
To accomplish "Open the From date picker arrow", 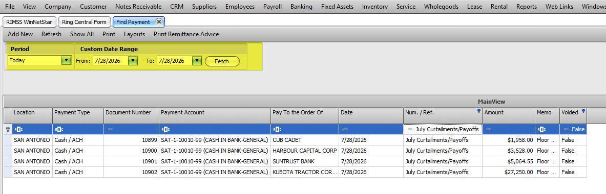I will [133, 61].
